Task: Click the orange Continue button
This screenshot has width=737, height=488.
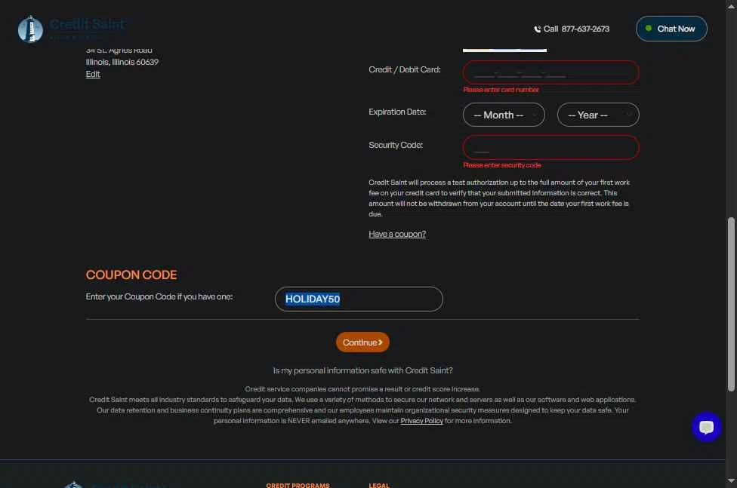Action: click(x=362, y=342)
